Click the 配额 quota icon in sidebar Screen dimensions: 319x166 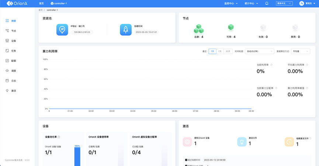click(x=7, y=60)
